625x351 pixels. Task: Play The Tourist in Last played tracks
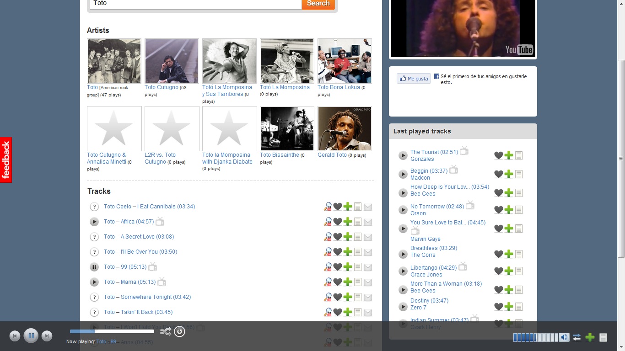click(403, 155)
